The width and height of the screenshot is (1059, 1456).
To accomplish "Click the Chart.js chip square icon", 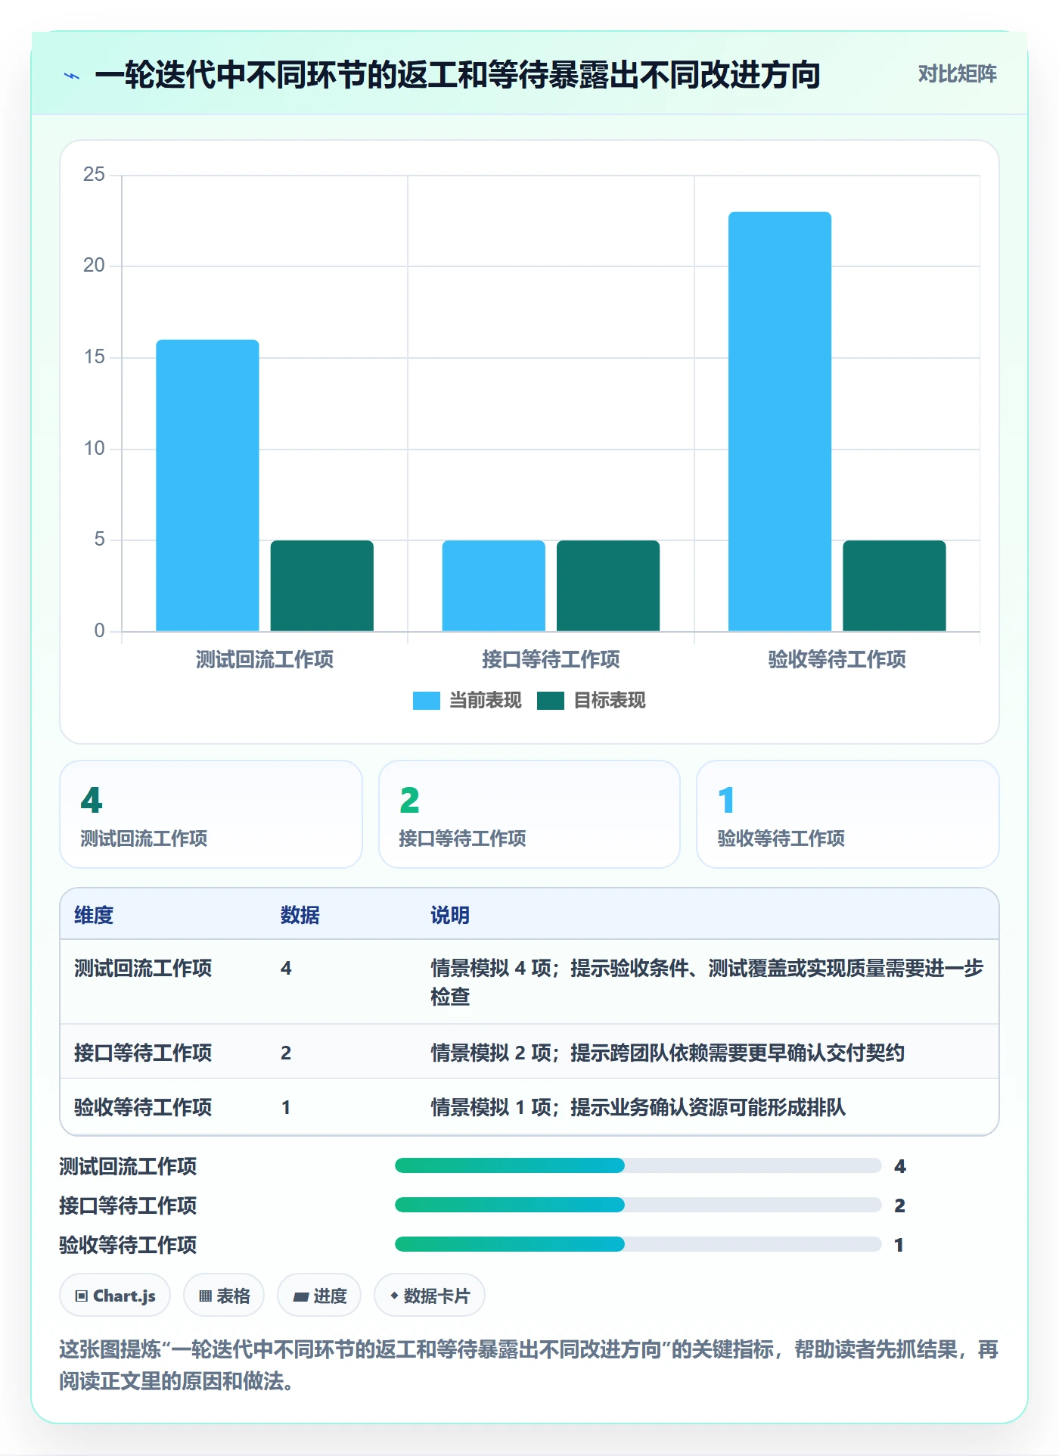I will (x=82, y=1296).
